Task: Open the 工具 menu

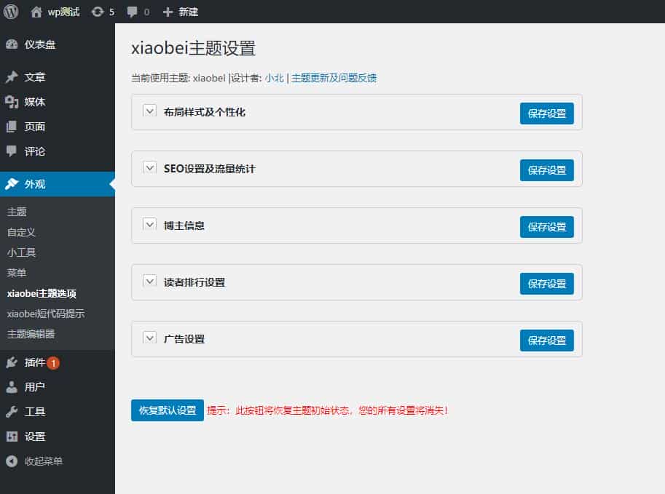Action: [x=58, y=411]
